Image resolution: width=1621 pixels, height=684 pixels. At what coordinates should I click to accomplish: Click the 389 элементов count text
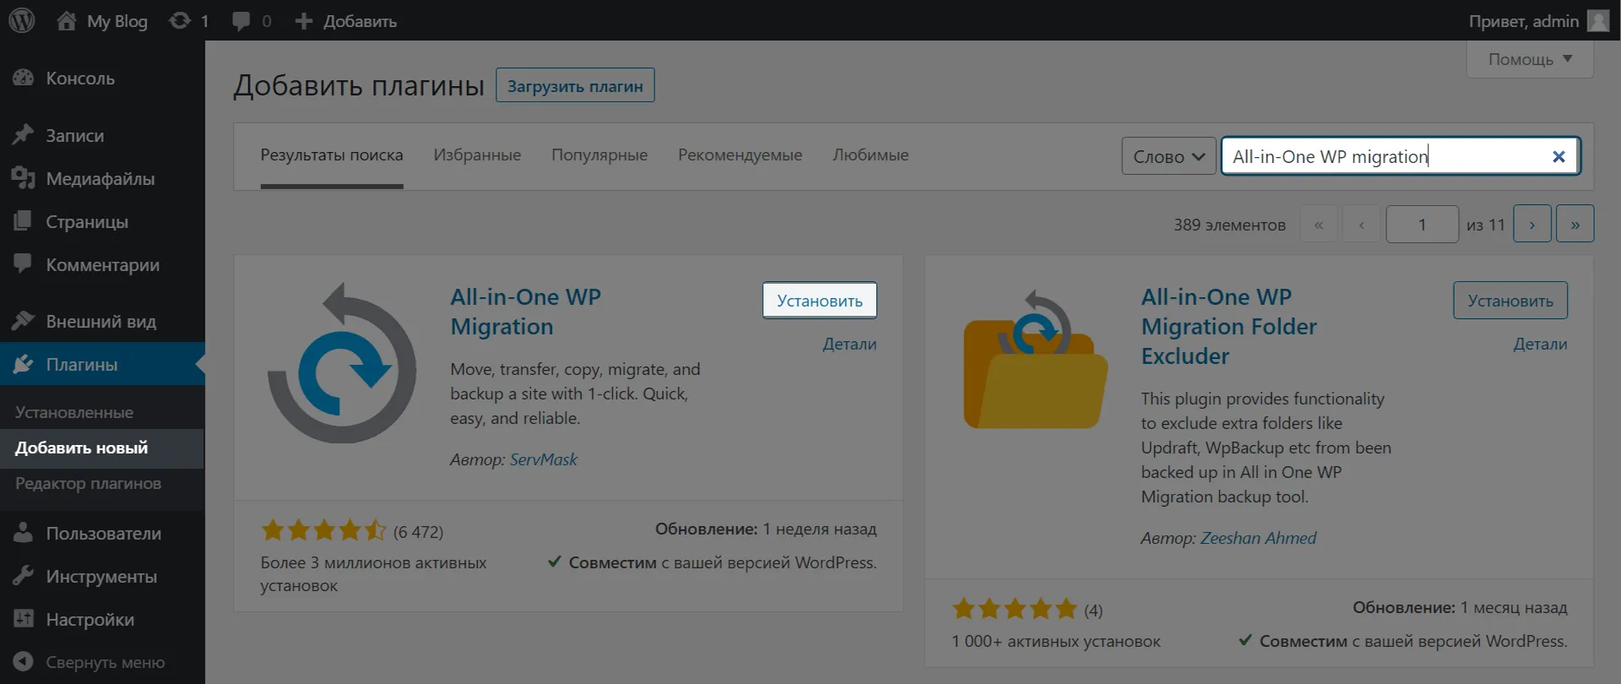(x=1229, y=225)
